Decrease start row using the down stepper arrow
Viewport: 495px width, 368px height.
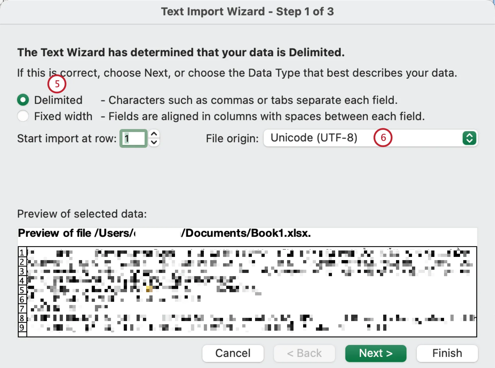click(154, 143)
